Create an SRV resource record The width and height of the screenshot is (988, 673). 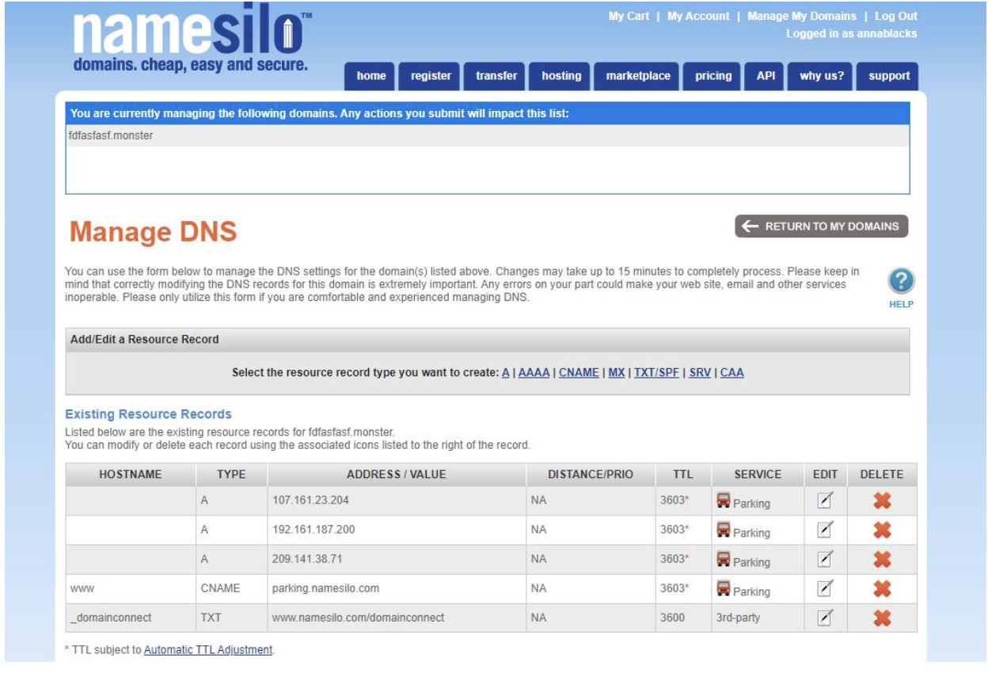(700, 372)
